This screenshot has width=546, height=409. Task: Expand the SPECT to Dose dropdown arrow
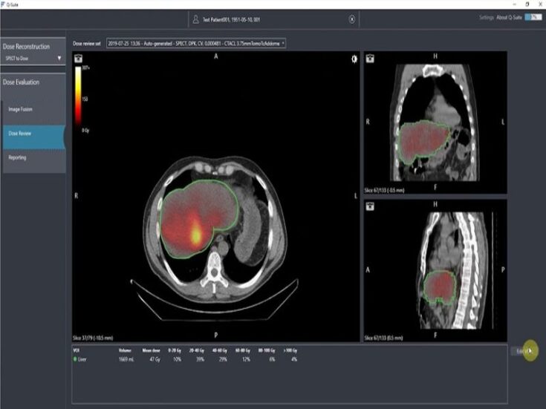pyautogui.click(x=59, y=58)
